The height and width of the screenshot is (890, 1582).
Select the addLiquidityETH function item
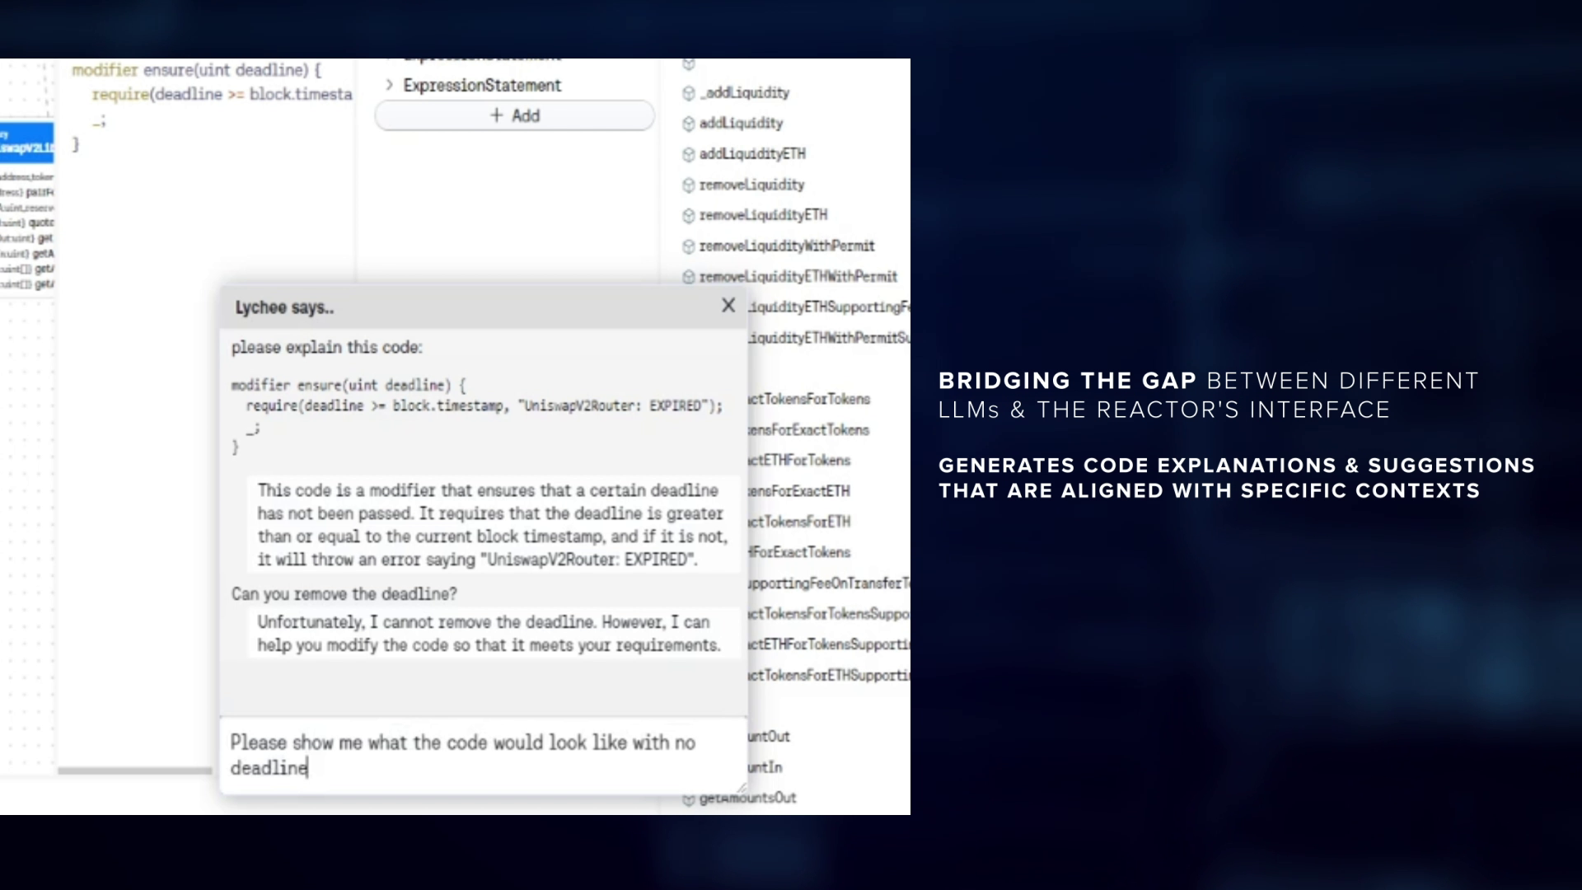(752, 154)
